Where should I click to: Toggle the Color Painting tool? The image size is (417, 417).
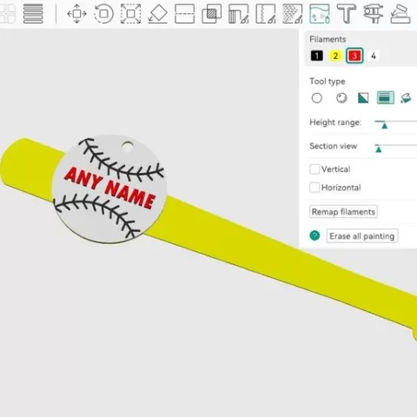coord(320,14)
